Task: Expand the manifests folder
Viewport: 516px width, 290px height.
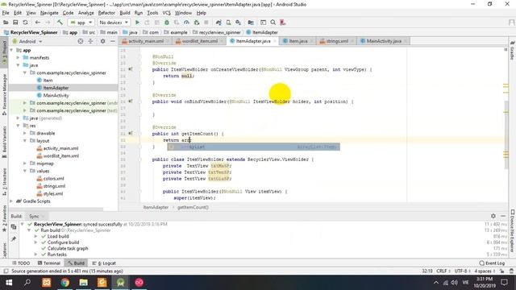Action: pyautogui.click(x=18, y=58)
